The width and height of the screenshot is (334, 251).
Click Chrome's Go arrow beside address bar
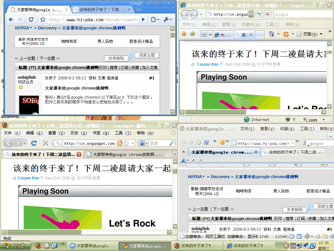point(144,20)
